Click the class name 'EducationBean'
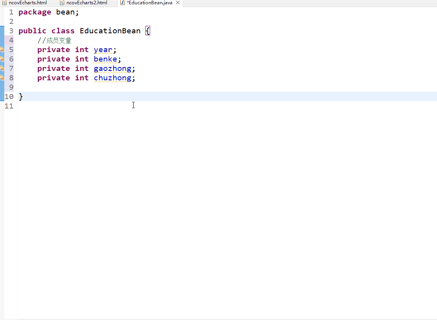Screen dimensions: 437x320 (x=110, y=31)
